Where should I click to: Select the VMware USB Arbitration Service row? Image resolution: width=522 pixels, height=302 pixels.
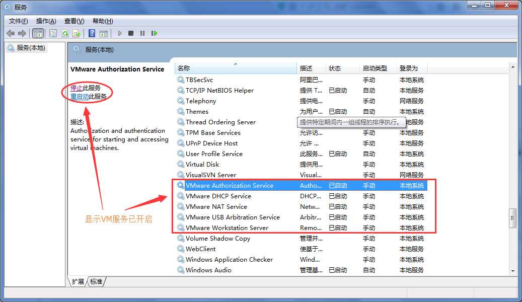point(301,217)
